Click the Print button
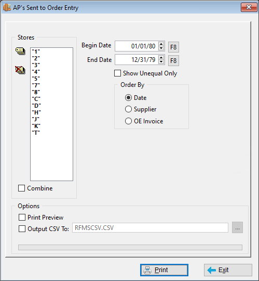This screenshot has height=281, width=259. point(164,270)
